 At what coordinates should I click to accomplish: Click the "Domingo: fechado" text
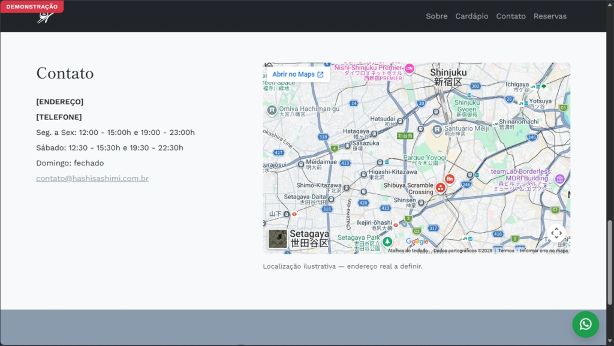click(x=70, y=163)
